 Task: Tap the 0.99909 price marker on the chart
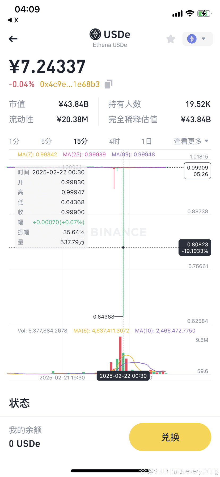197,171
